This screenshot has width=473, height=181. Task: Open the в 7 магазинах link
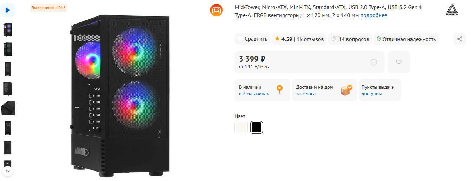coord(254,94)
